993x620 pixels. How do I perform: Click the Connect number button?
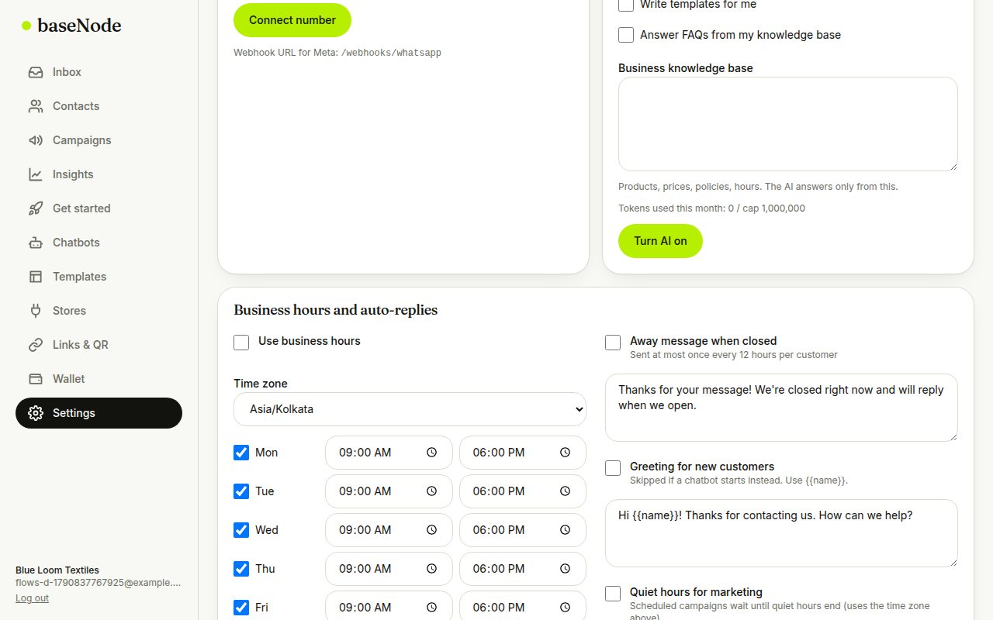tap(292, 20)
